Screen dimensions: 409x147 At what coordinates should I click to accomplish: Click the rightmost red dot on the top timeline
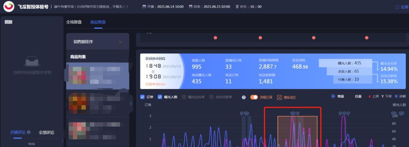(367, 37)
